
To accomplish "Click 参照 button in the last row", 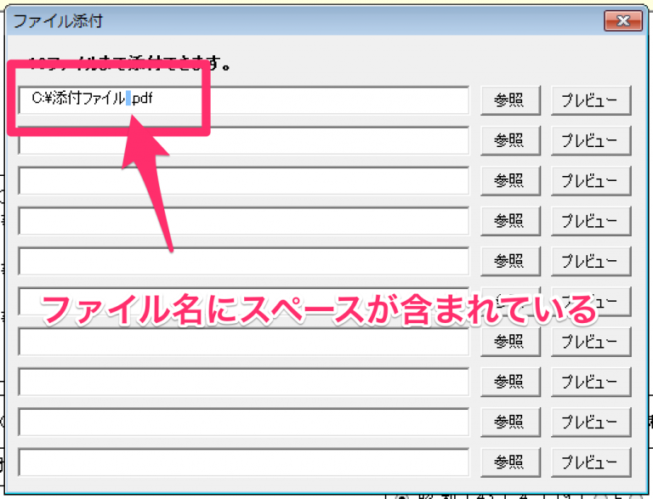I will point(510,462).
